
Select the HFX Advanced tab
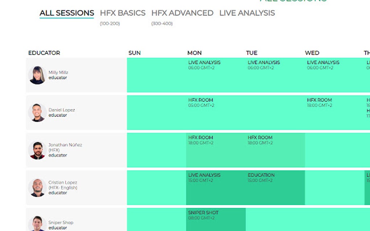[182, 13]
